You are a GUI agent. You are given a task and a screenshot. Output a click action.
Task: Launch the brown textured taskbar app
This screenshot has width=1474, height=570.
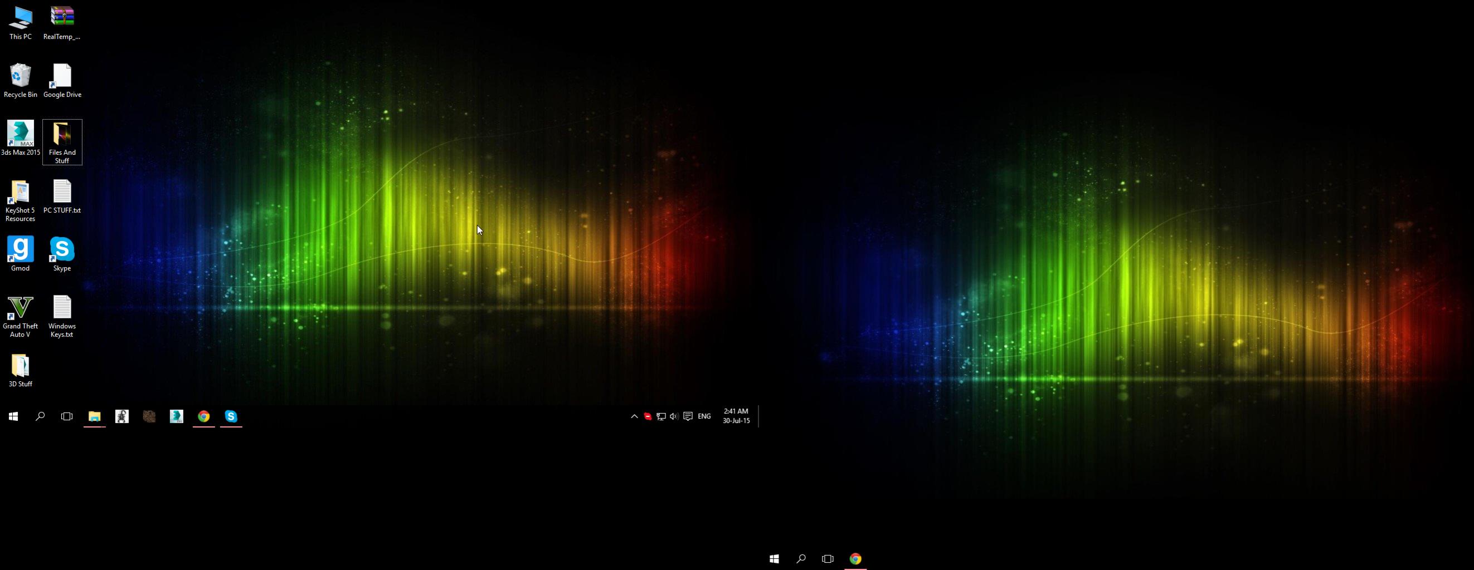[149, 416]
